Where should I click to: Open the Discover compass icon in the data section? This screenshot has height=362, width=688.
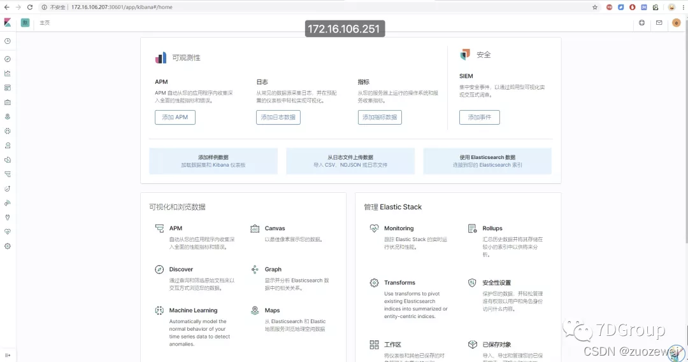click(159, 270)
